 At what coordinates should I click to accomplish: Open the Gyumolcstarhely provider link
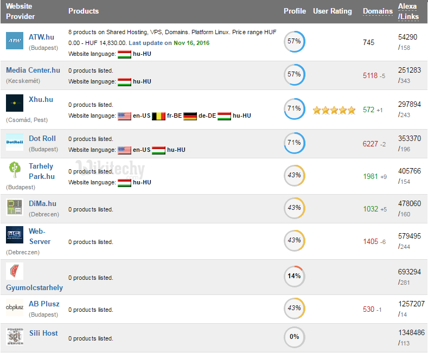coord(34,287)
